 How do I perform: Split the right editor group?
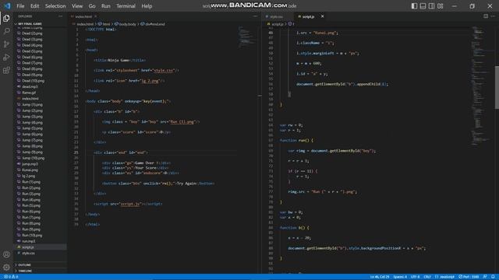pos(486,16)
